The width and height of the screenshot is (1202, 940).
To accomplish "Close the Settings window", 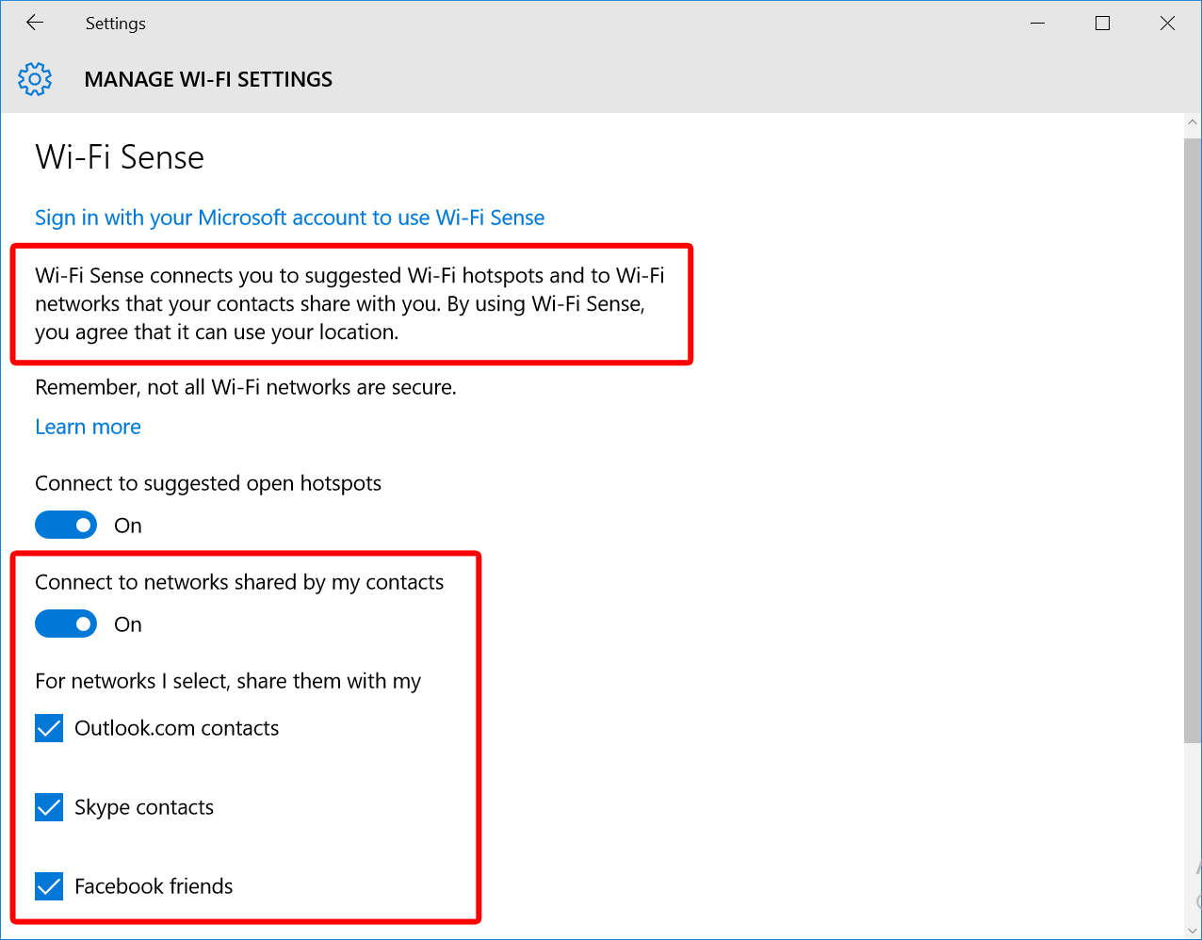I will click(1168, 24).
